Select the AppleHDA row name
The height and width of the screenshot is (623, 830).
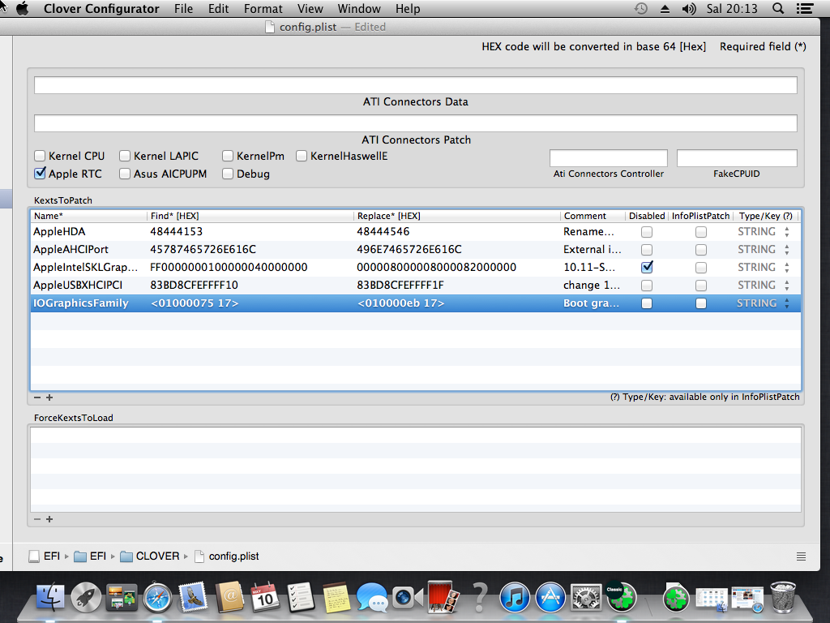[59, 231]
